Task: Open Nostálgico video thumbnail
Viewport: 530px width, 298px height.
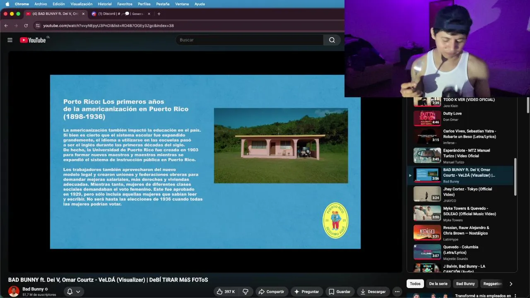Action: 427,233
